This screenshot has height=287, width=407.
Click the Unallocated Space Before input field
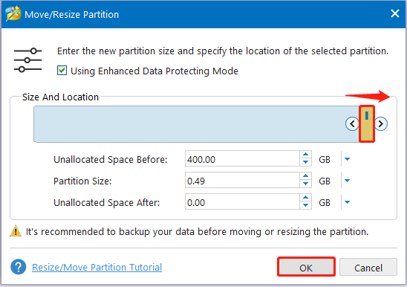[x=242, y=159]
